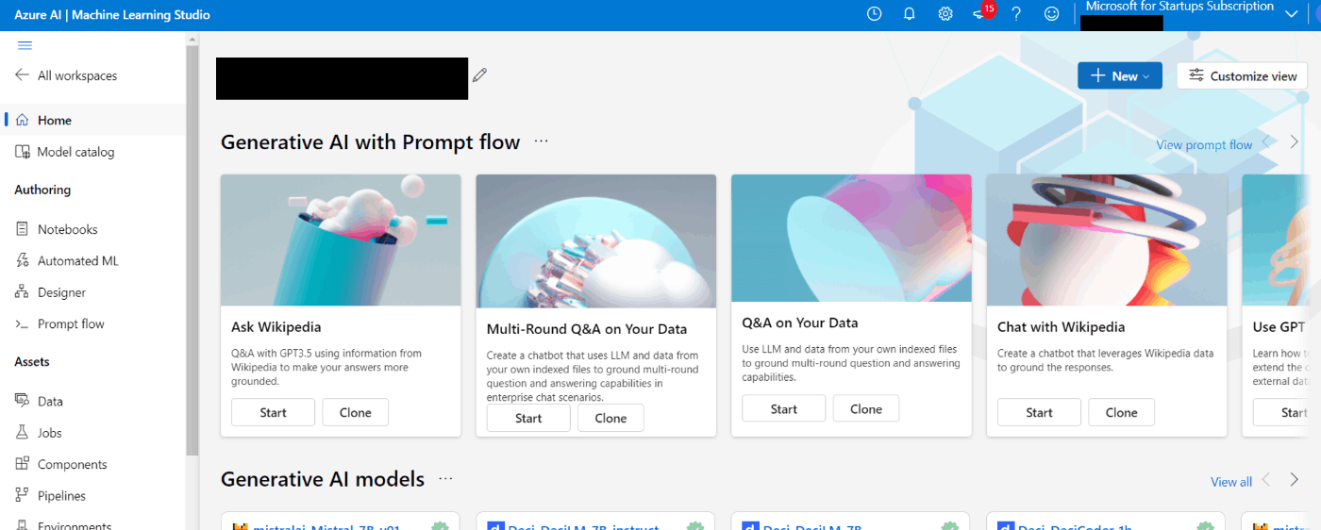Image resolution: width=1321 pixels, height=530 pixels.
Task: Edit workspace name with pencil icon
Action: (480, 75)
